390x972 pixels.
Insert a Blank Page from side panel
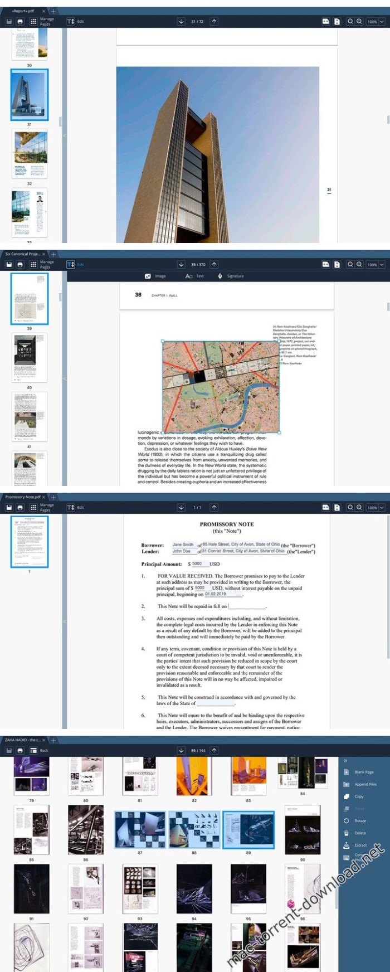(x=364, y=772)
